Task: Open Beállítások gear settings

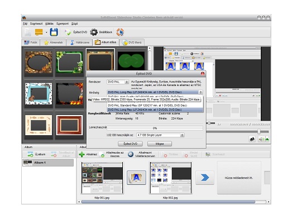Action: tap(101, 32)
